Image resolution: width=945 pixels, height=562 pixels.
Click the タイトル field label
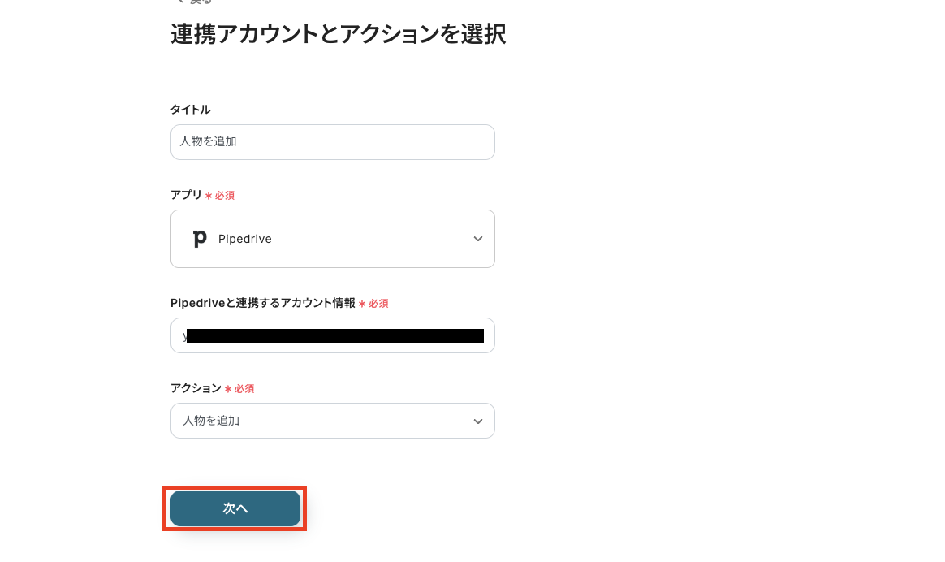pos(190,110)
